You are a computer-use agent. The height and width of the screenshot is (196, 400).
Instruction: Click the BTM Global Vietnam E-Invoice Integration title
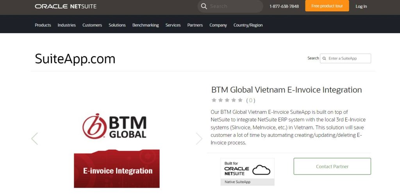286,90
